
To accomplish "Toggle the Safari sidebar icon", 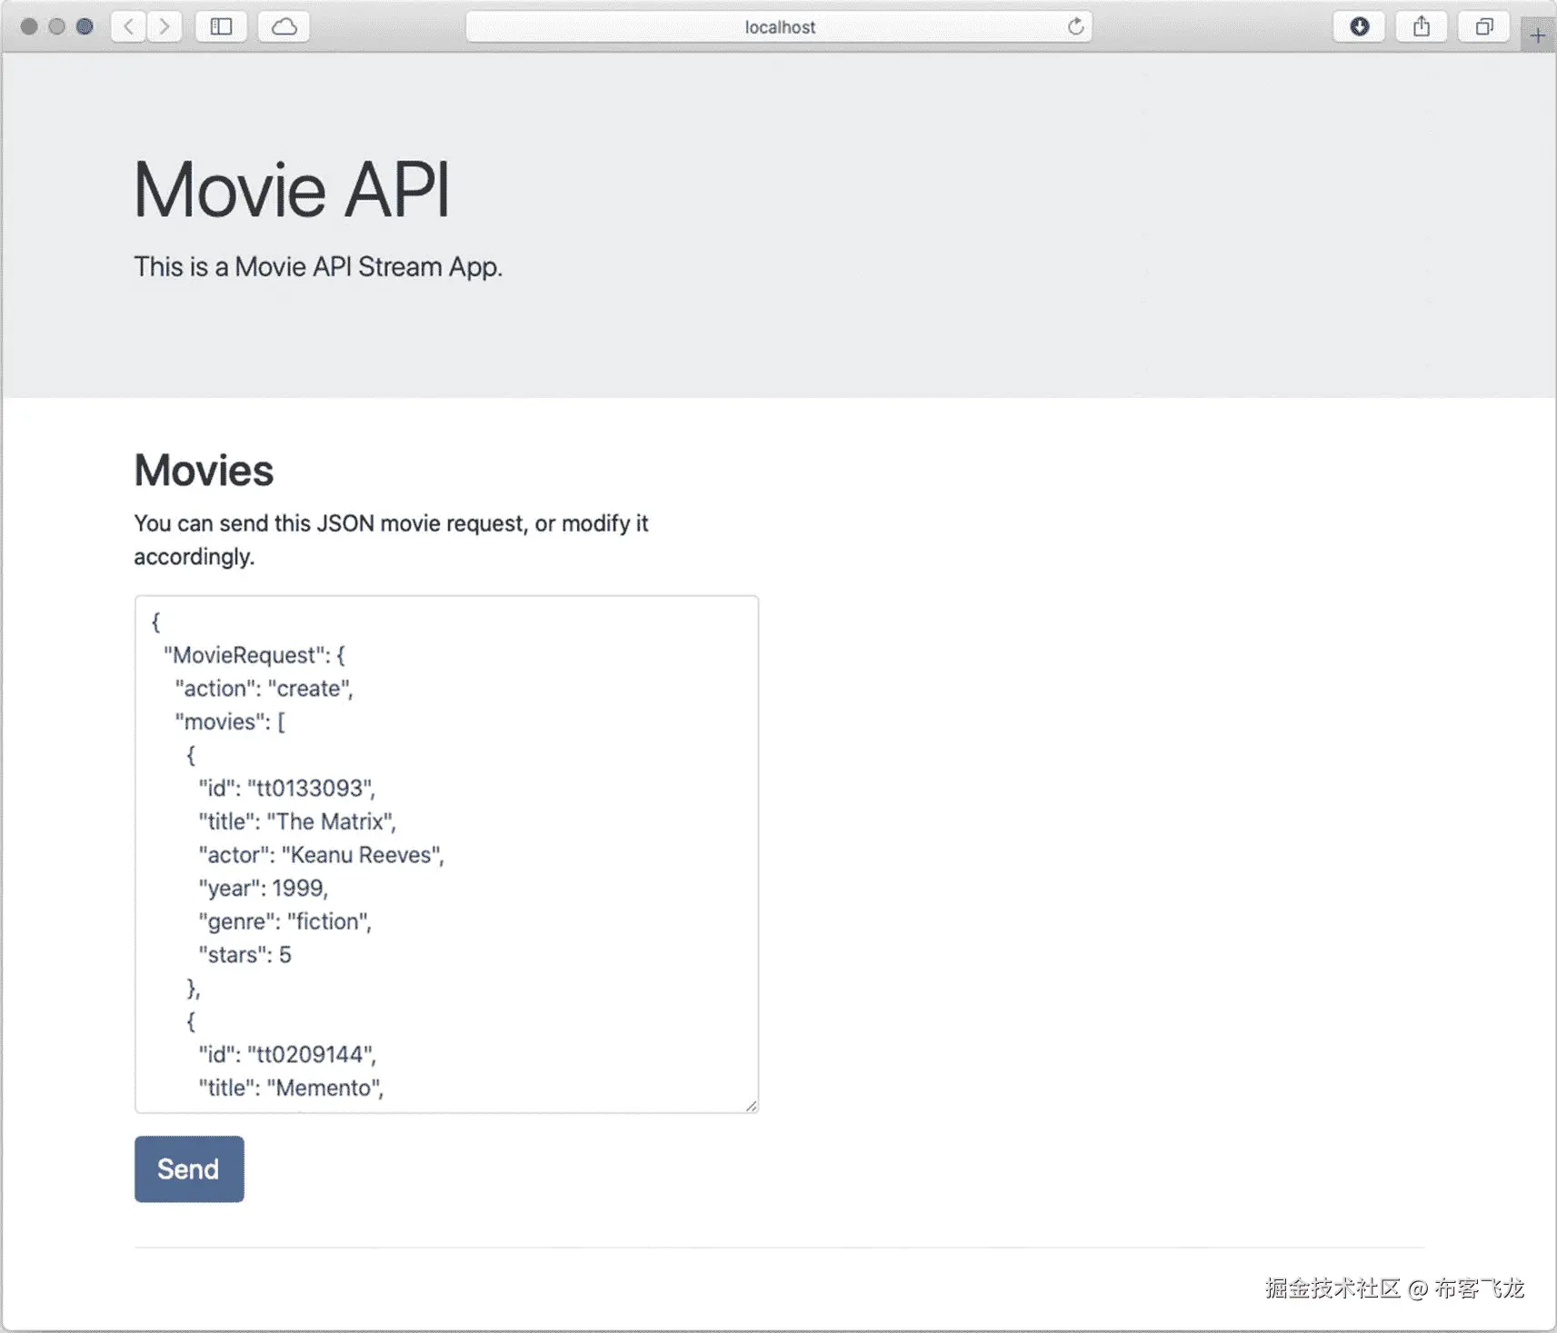I will tap(221, 26).
